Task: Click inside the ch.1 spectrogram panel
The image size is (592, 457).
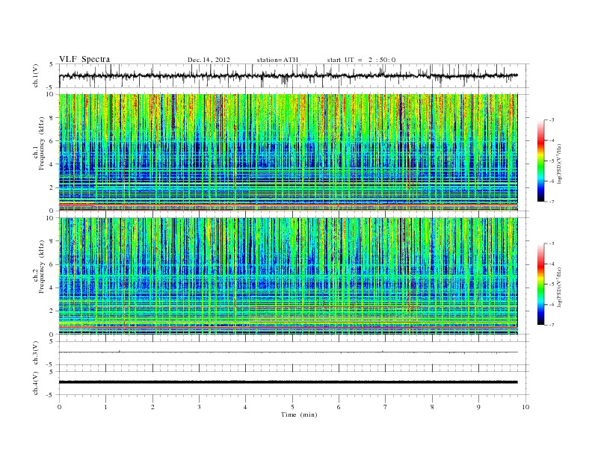Action: point(288,152)
